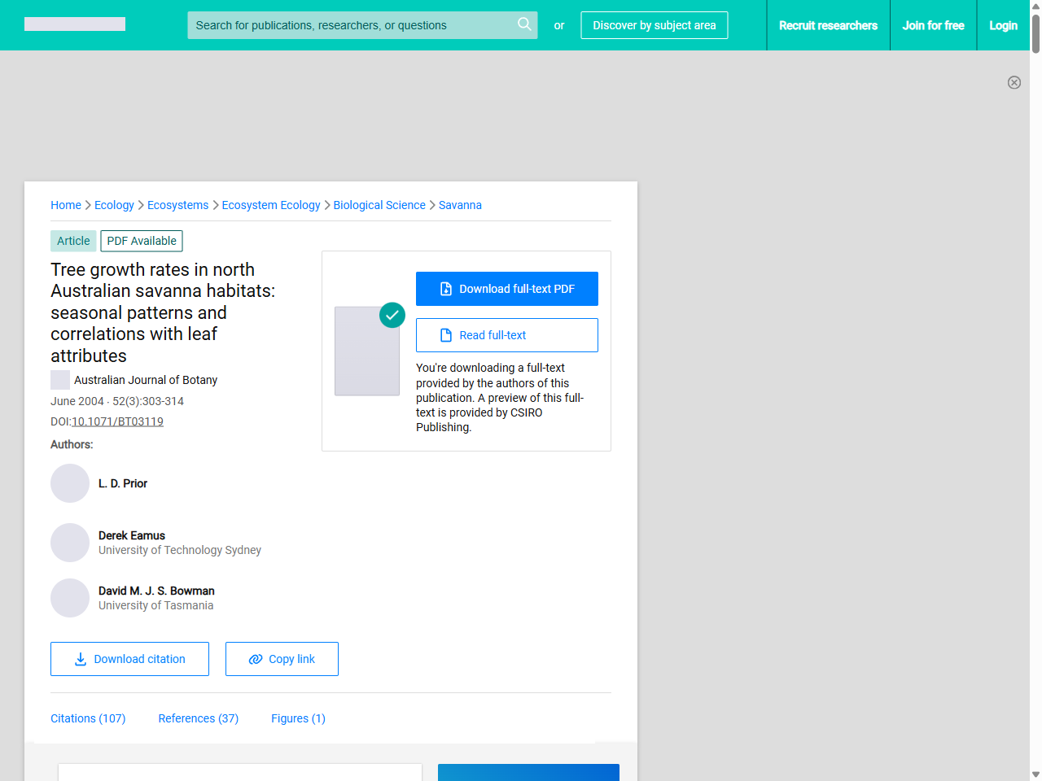Click in the publications search field

coord(350,25)
